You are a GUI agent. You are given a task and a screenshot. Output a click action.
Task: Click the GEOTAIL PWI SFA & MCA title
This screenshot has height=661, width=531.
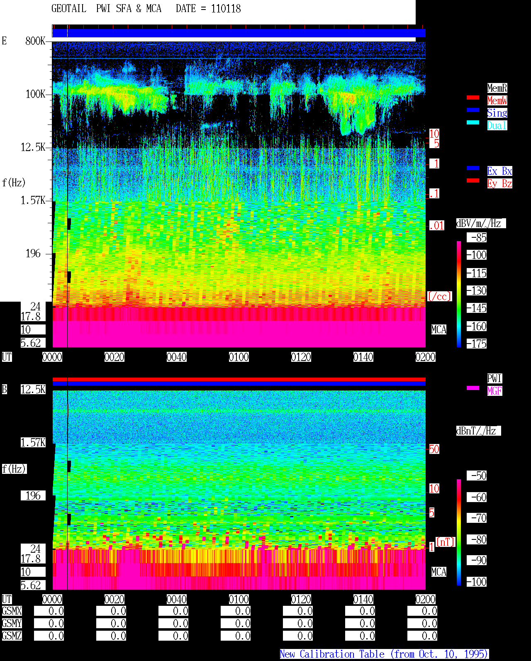tap(106, 8)
